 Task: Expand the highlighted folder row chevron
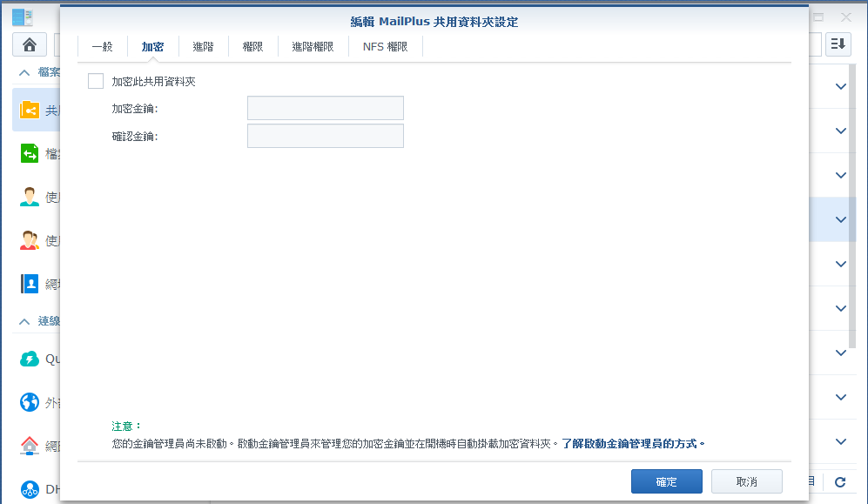(x=841, y=219)
